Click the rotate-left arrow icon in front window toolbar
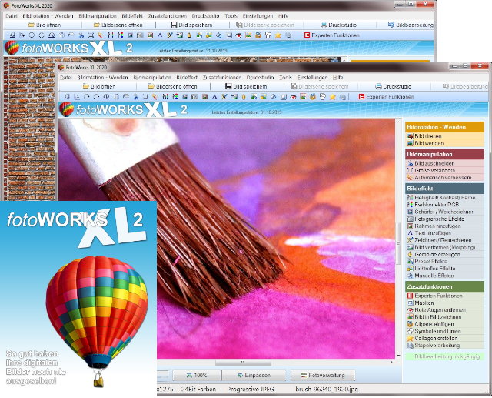Image resolution: width=492 pixels, height=398 pixels. pyautogui.click(x=86, y=97)
